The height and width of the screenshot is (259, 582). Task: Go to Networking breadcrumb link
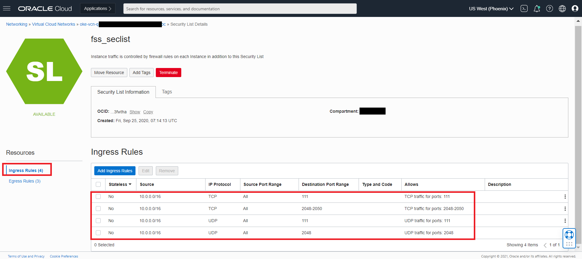pos(17,24)
